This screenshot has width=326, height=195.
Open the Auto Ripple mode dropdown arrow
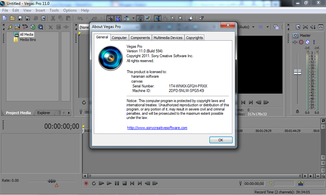[x=134, y=18]
